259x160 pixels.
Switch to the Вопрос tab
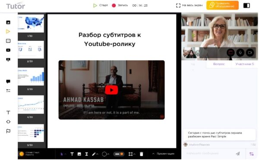pos(219,64)
